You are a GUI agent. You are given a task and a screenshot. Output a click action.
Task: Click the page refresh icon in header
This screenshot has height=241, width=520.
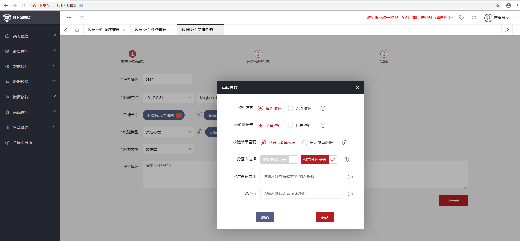point(81,17)
